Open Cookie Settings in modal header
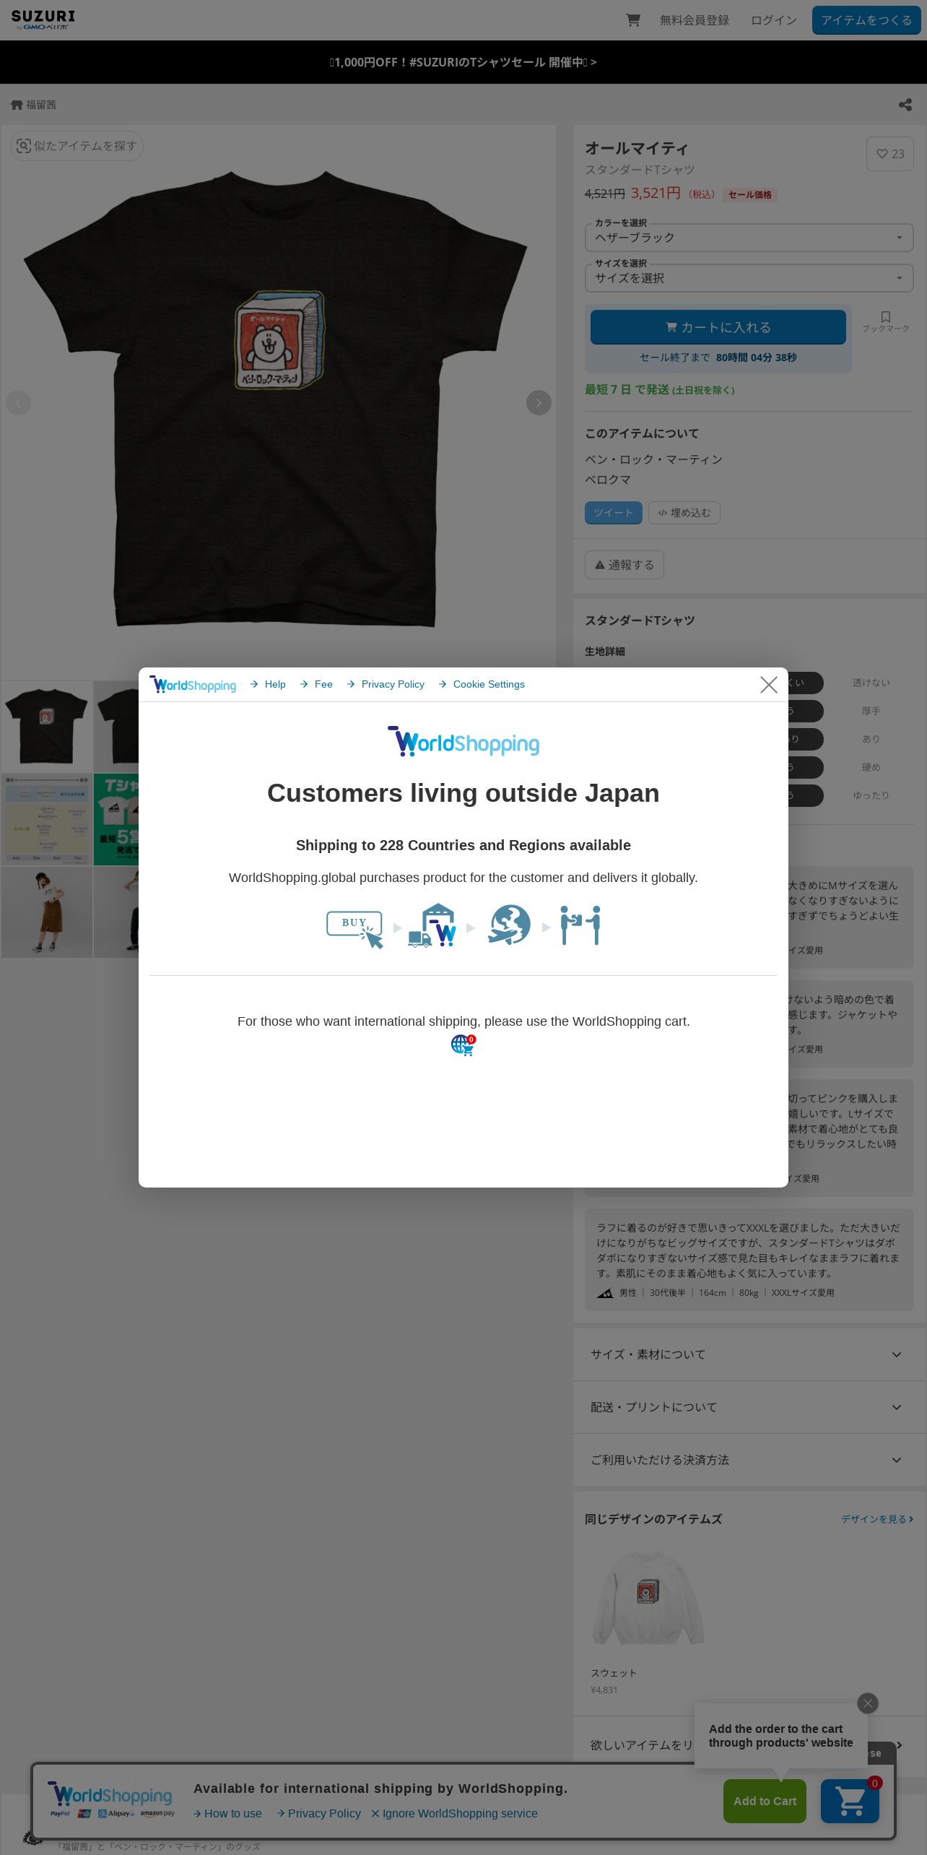This screenshot has width=927, height=1855. point(482,684)
